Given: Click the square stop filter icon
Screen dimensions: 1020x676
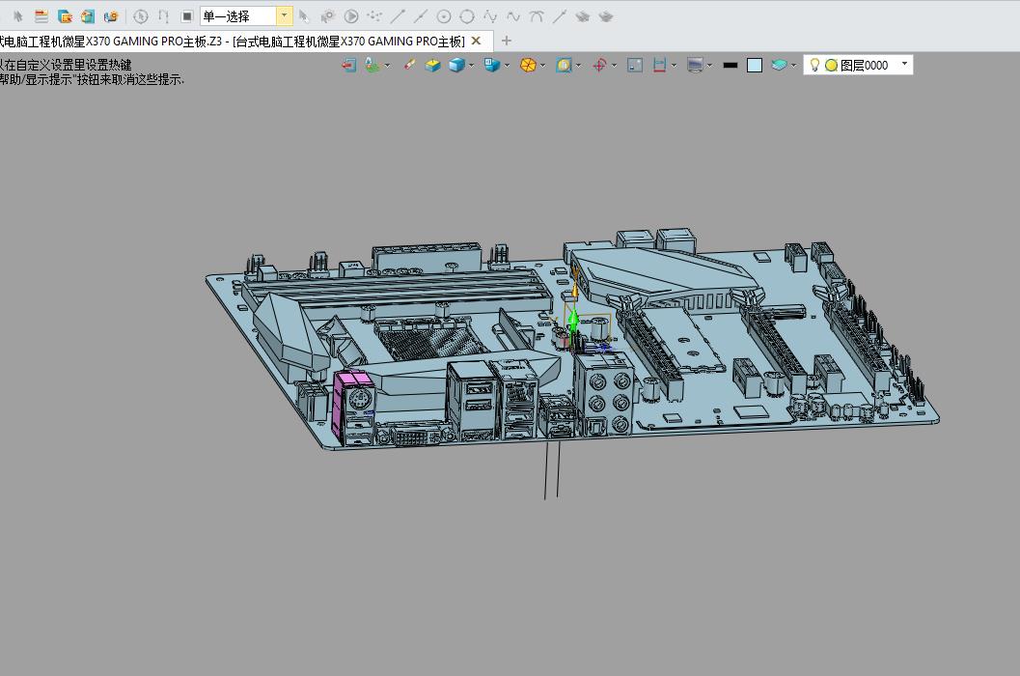Looking at the screenshot, I should (186, 16).
